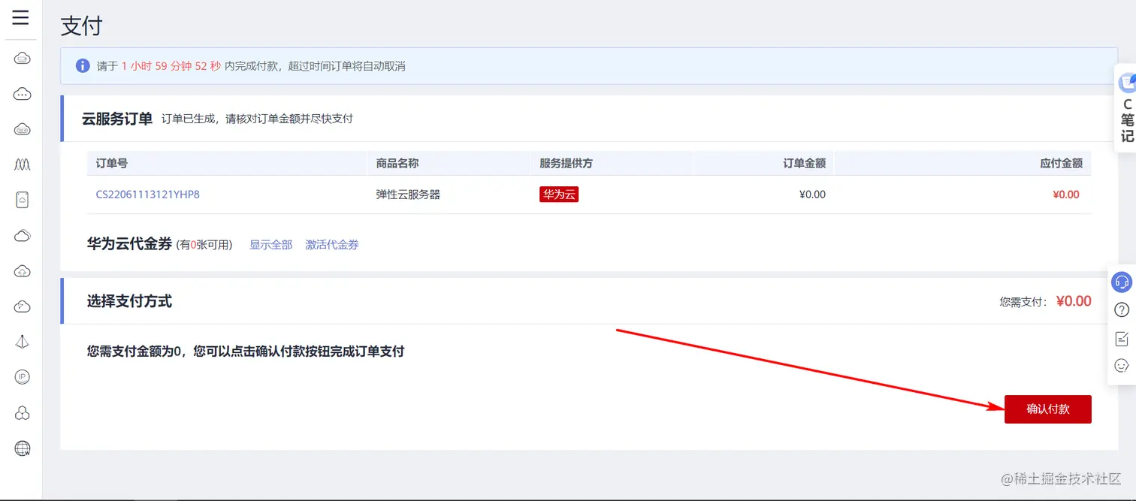Click the question mark help icon
1136x501 pixels.
1122,309
